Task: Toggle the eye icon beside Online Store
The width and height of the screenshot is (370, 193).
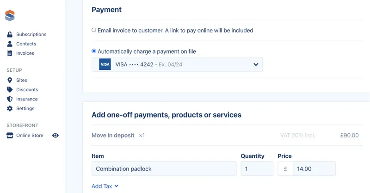Action: (x=55, y=135)
